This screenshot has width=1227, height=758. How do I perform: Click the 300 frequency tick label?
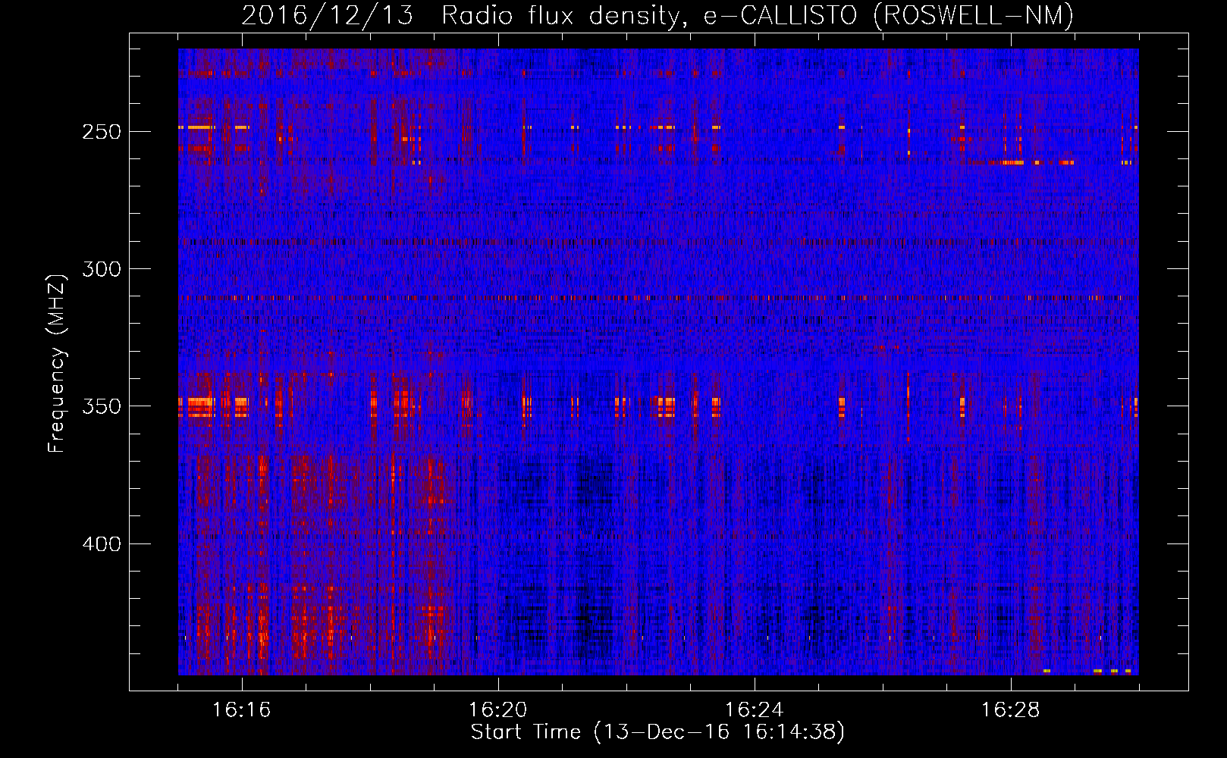pyautogui.click(x=102, y=269)
